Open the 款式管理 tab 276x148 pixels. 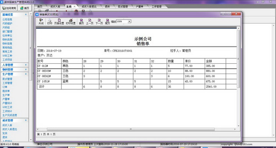(x=123, y=6)
